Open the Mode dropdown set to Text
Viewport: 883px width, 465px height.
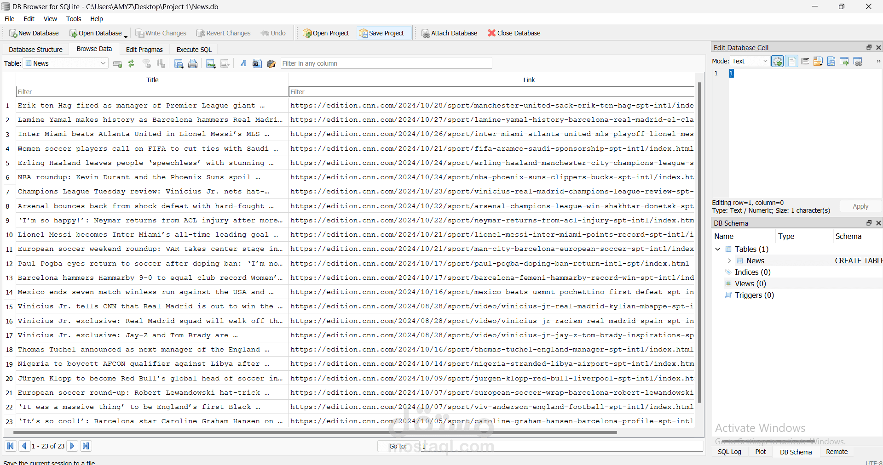(750, 61)
